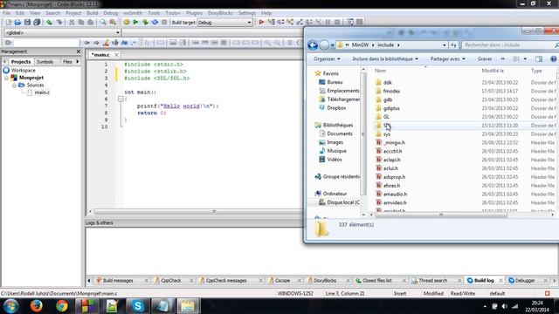Sort files by the Nom column
The height and width of the screenshot is (314, 559).
(381, 71)
